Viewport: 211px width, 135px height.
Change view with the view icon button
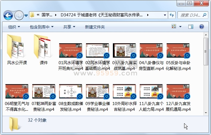pos(174,26)
